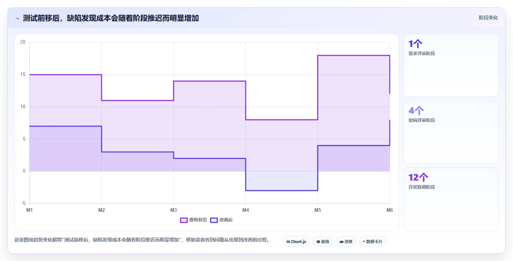Click the M4 x-axis label
The width and height of the screenshot is (513, 261).
click(246, 210)
